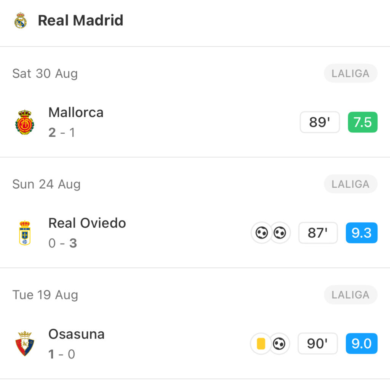
Task: Click the goal ball icon in Osasuna row
Action: click(x=279, y=344)
